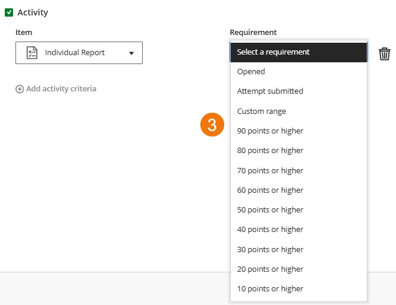Pick 30 points or higher
396x305 pixels.
click(x=270, y=250)
